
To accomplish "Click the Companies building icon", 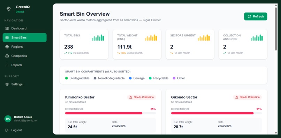I will tap(7, 56).
